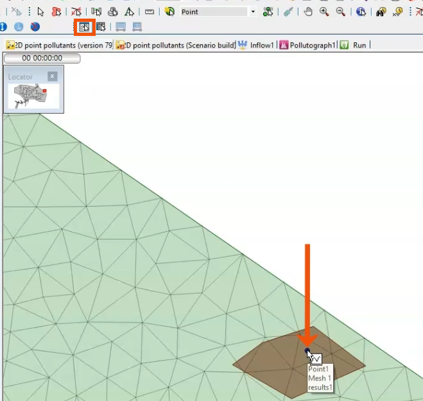Viewport: 423px width, 401px height.
Task: Click the greyed delete selection icon
Action: pos(16,12)
